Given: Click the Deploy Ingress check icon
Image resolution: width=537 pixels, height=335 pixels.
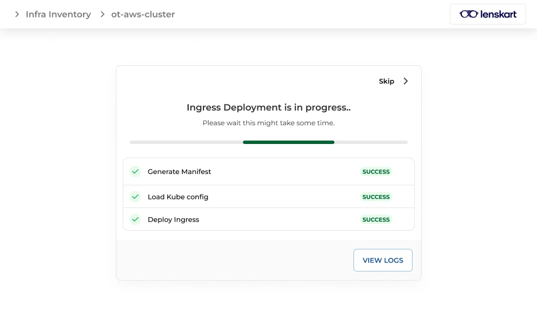Looking at the screenshot, I should pos(135,219).
